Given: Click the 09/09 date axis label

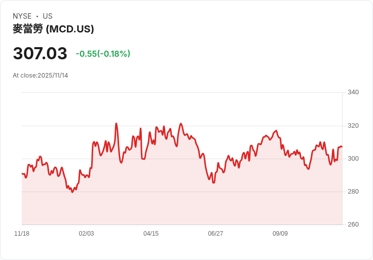Looking at the screenshot, I should (280, 234).
